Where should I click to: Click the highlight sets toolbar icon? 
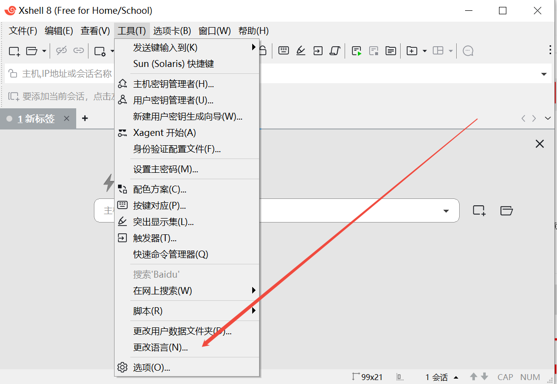301,50
